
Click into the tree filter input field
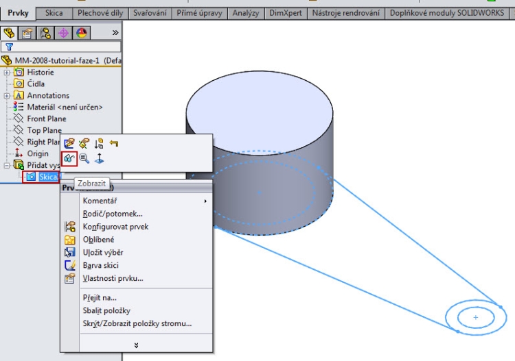(x=61, y=47)
